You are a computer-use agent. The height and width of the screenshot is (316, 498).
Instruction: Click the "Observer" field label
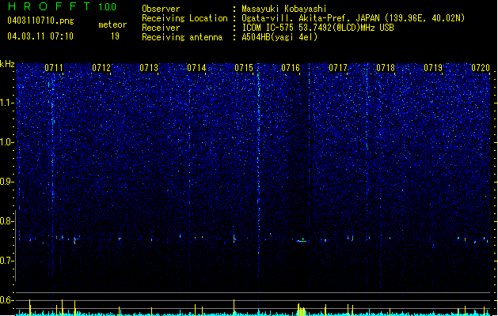pos(161,9)
